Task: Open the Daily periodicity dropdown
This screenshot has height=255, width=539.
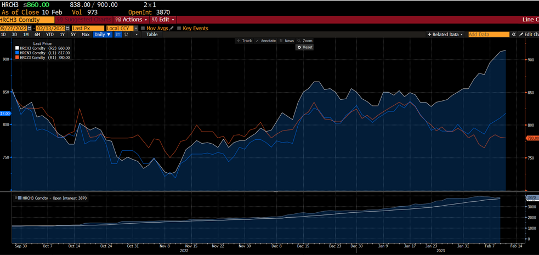Action: point(103,35)
